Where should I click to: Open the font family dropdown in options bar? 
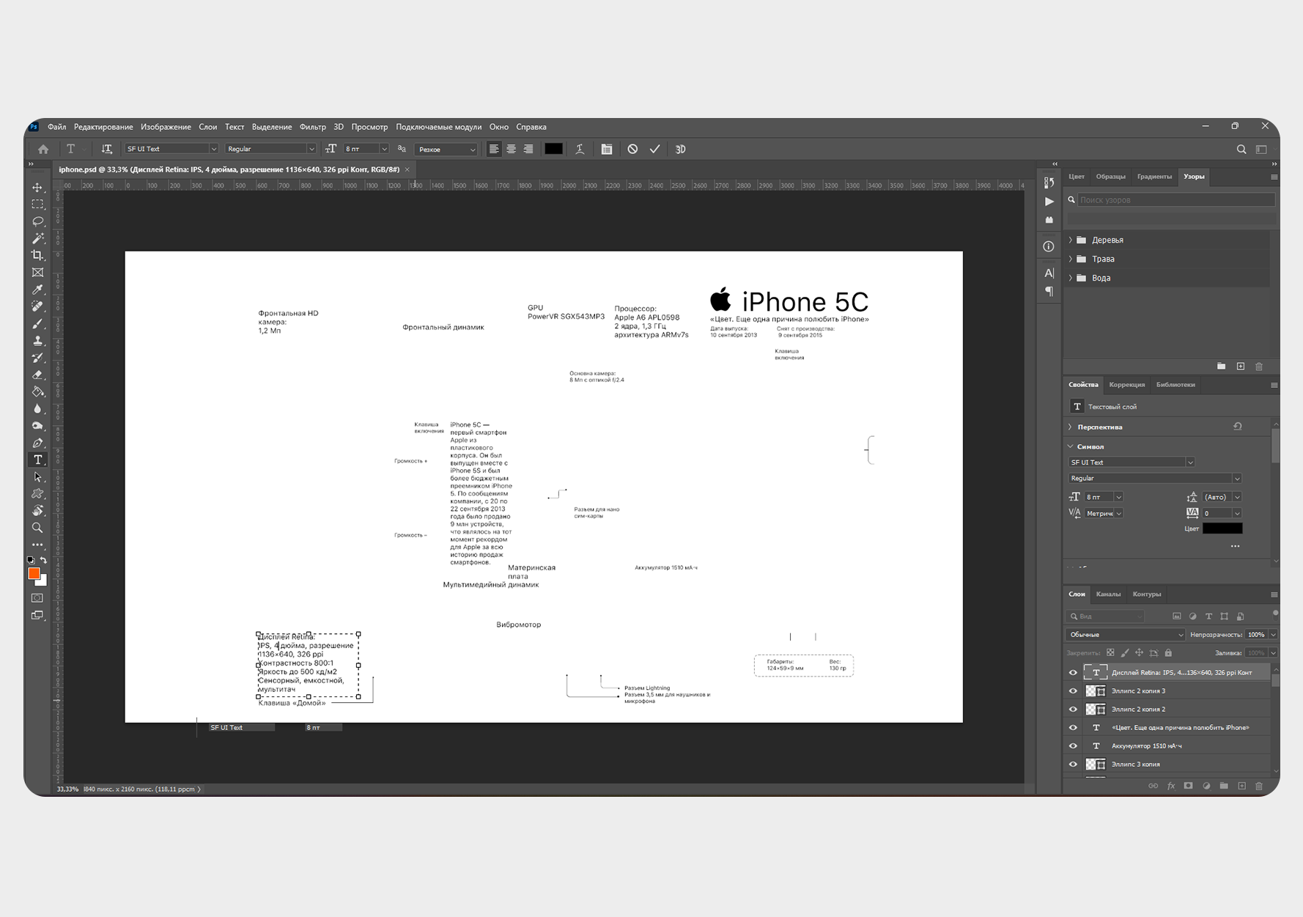pos(213,149)
